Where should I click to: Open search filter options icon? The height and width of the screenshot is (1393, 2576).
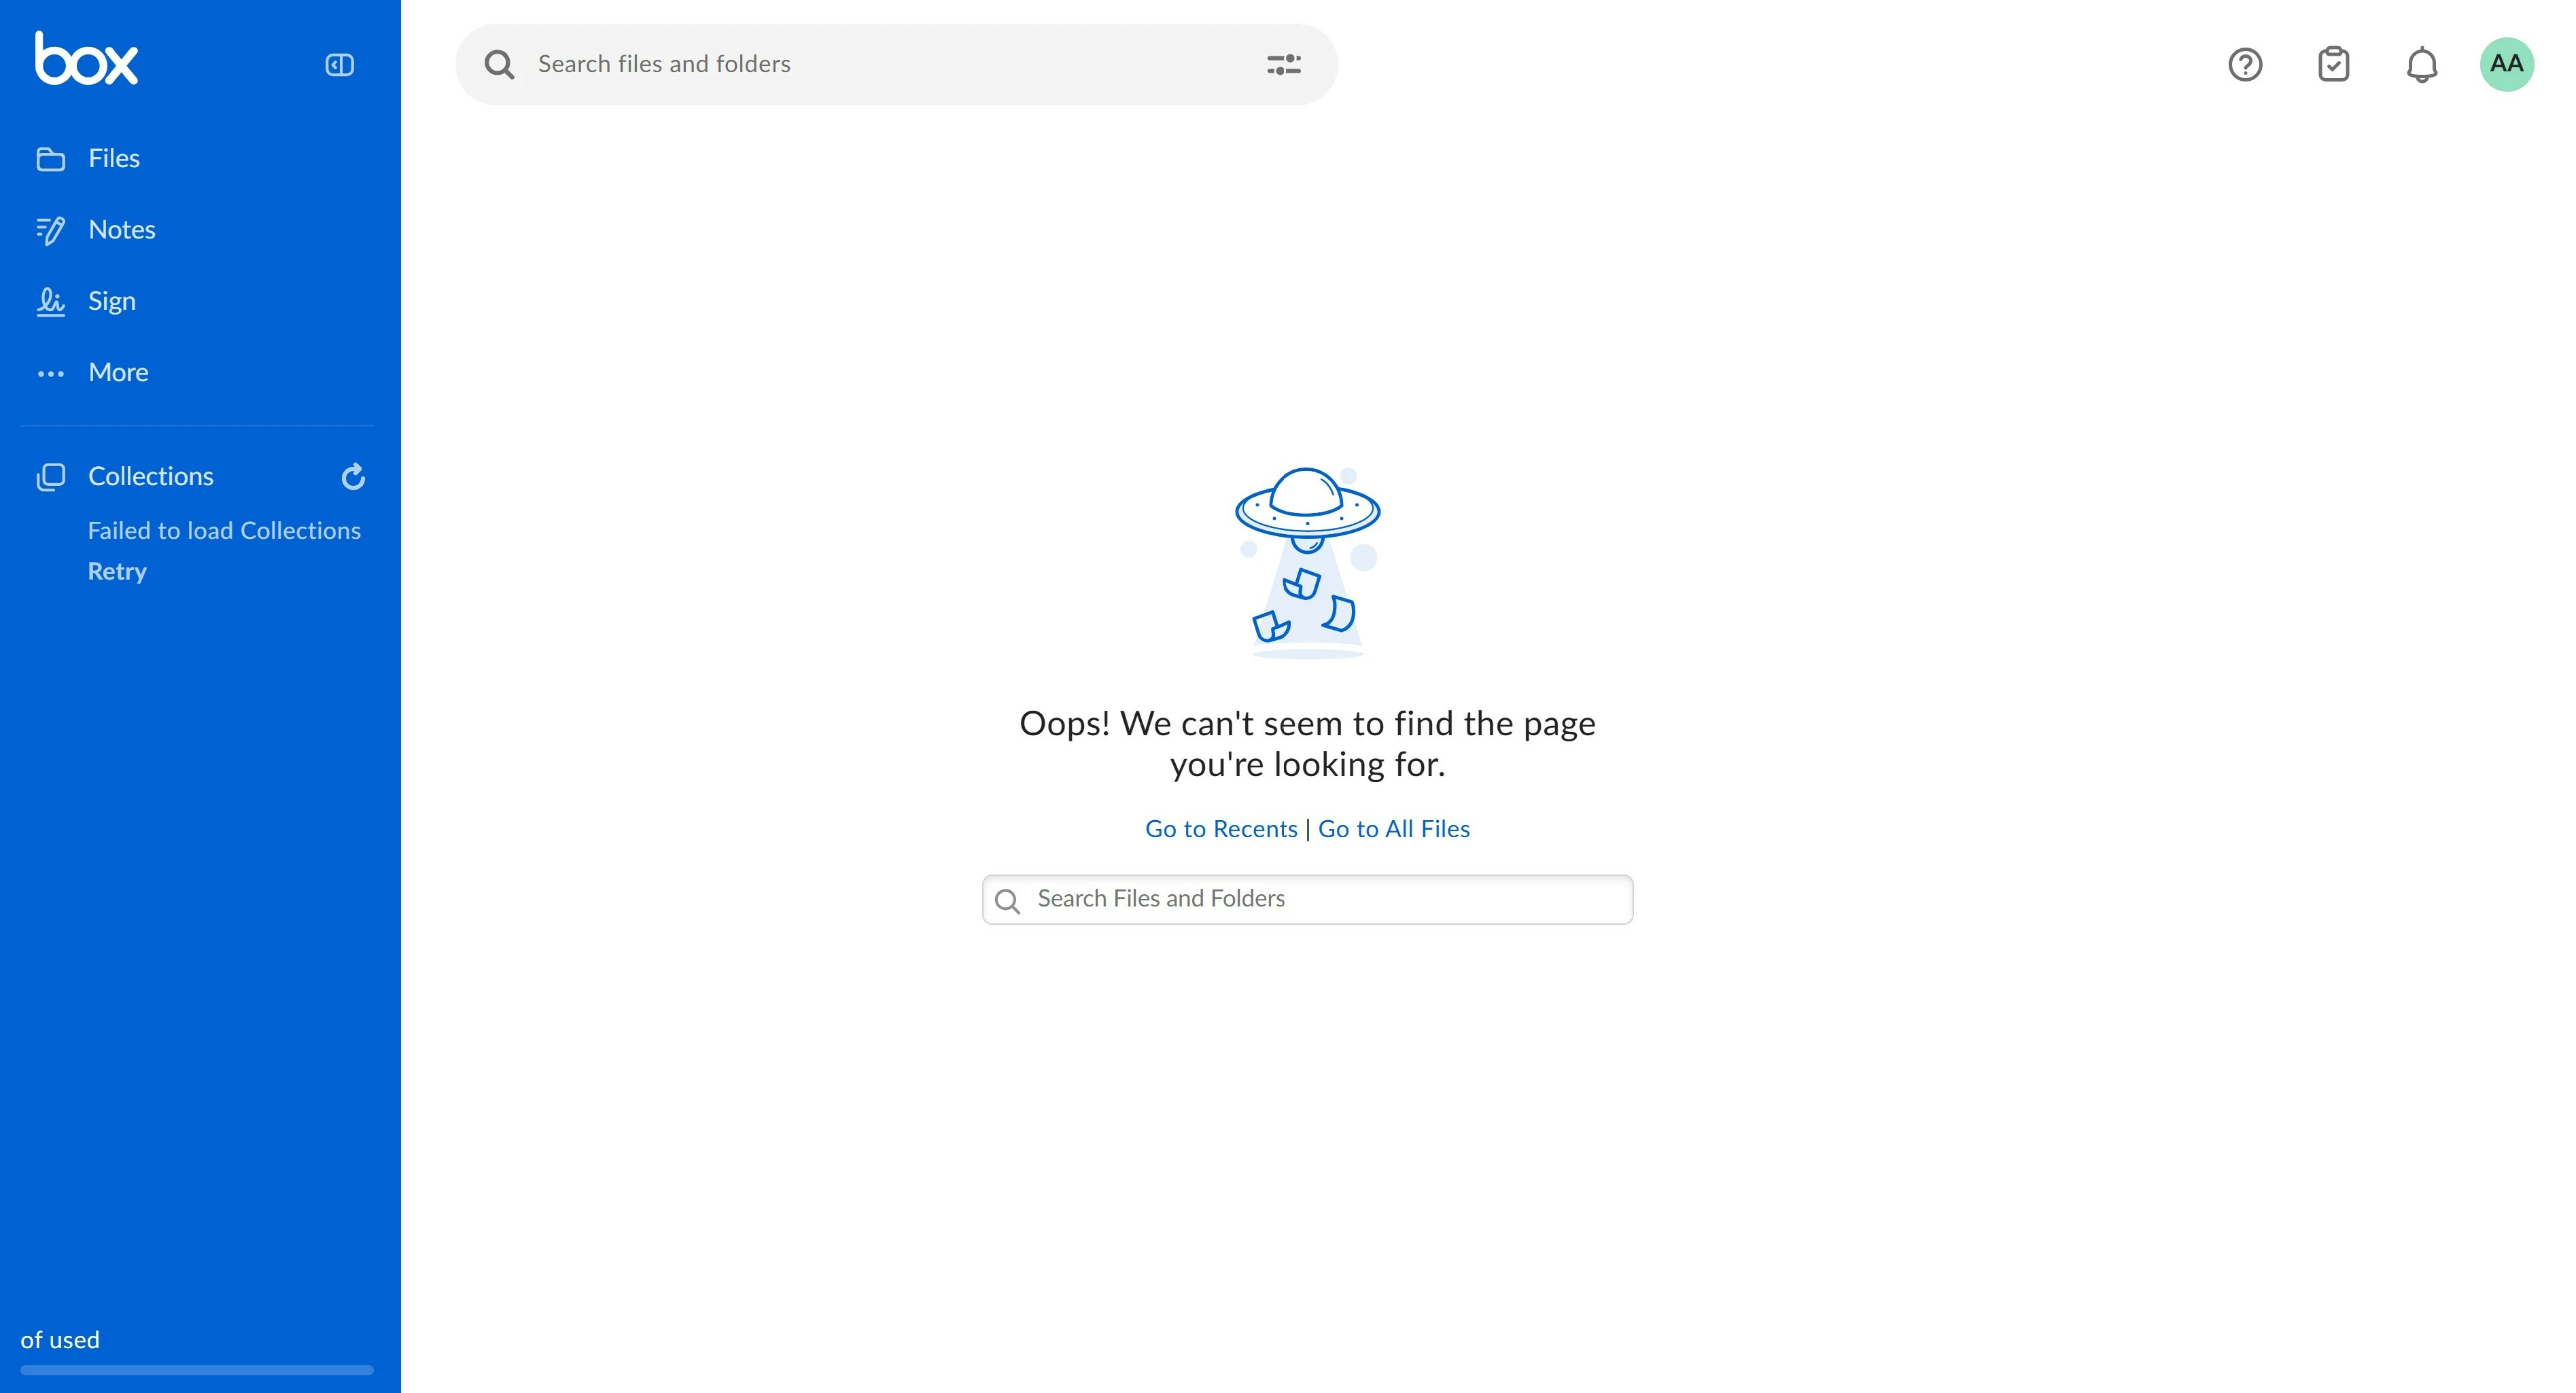pos(1284,65)
